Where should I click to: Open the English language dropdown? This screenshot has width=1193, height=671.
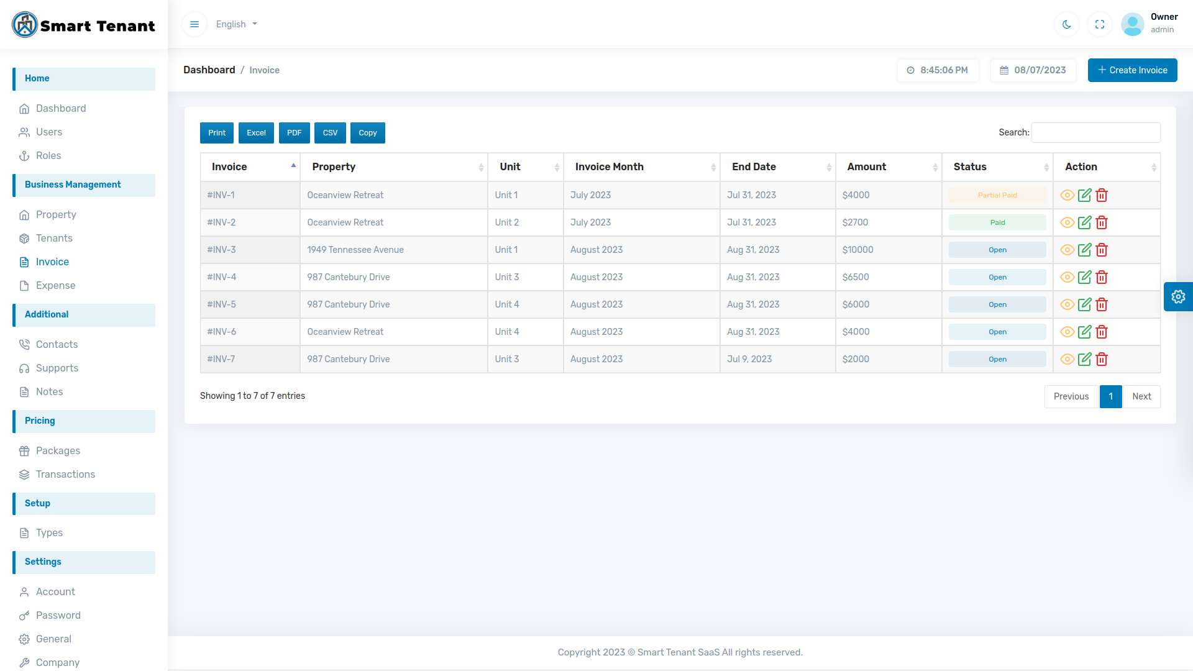237,24
